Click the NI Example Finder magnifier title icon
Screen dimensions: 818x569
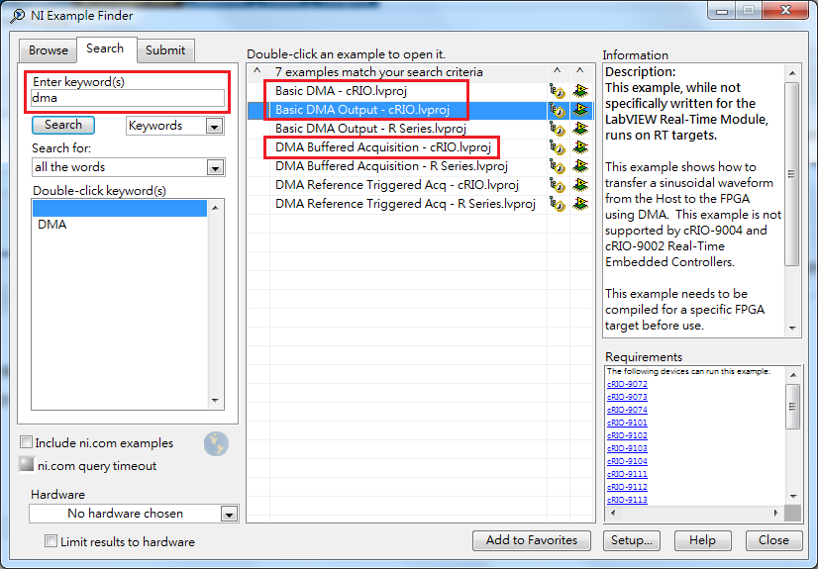17,16
